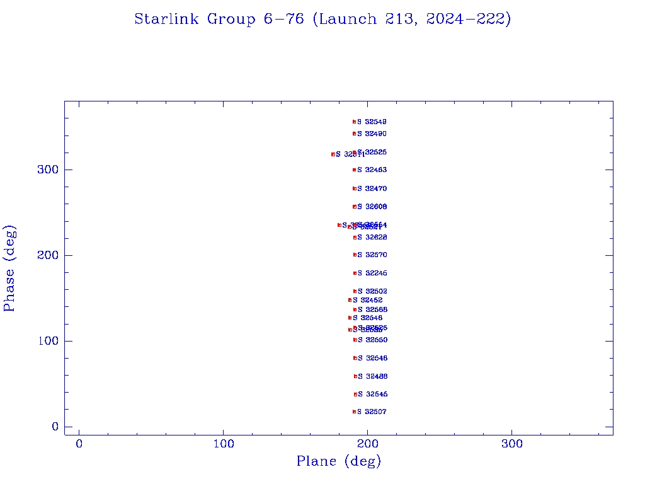Select the leftmost red marker near phase 320
Viewport: 645px width, 484px height.
(333, 154)
